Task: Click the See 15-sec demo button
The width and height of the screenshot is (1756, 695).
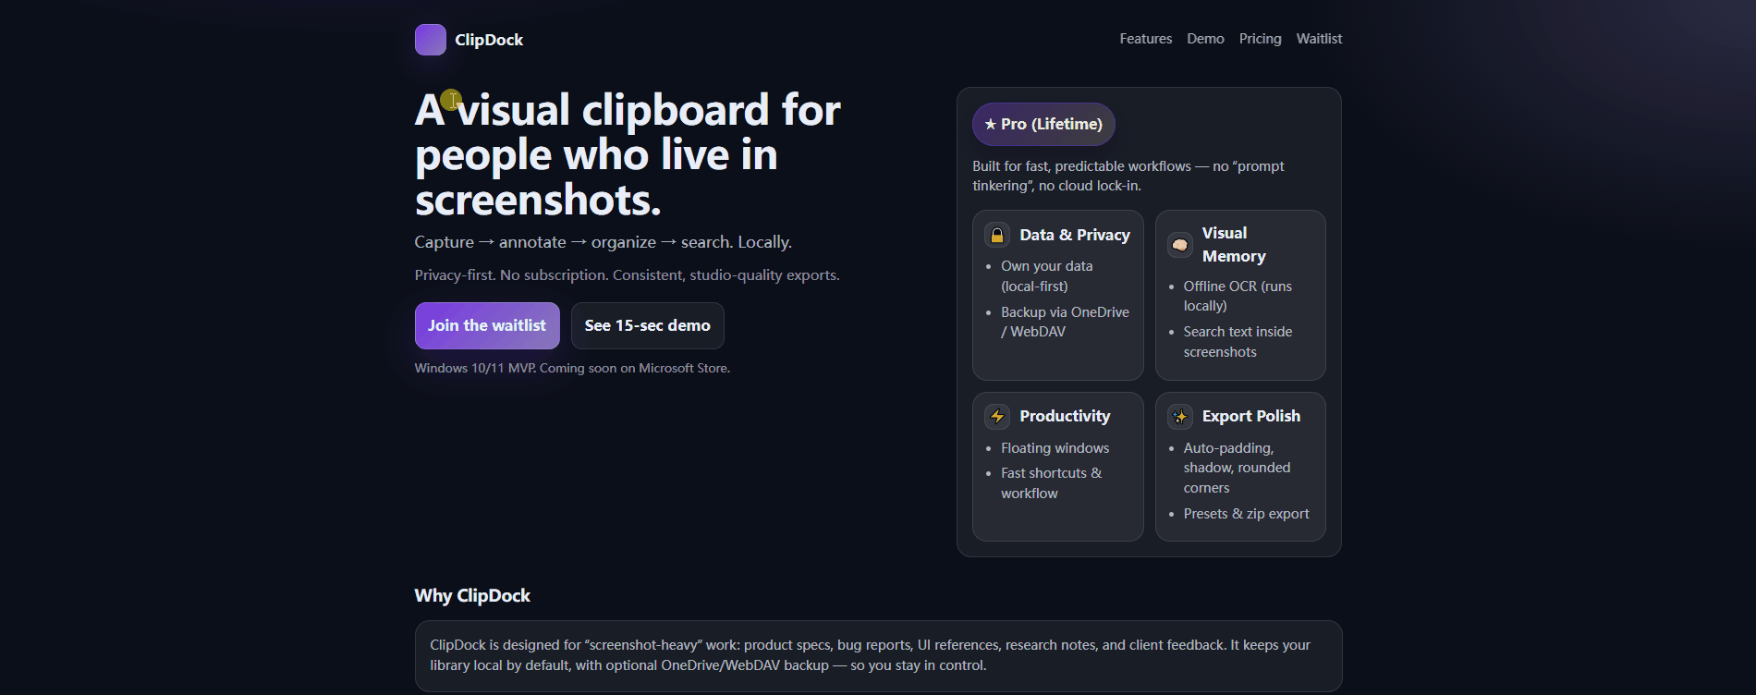Action: click(x=648, y=325)
